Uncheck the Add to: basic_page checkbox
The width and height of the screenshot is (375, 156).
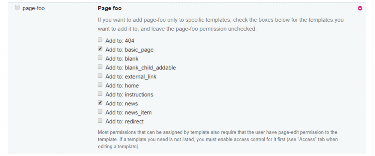click(100, 49)
